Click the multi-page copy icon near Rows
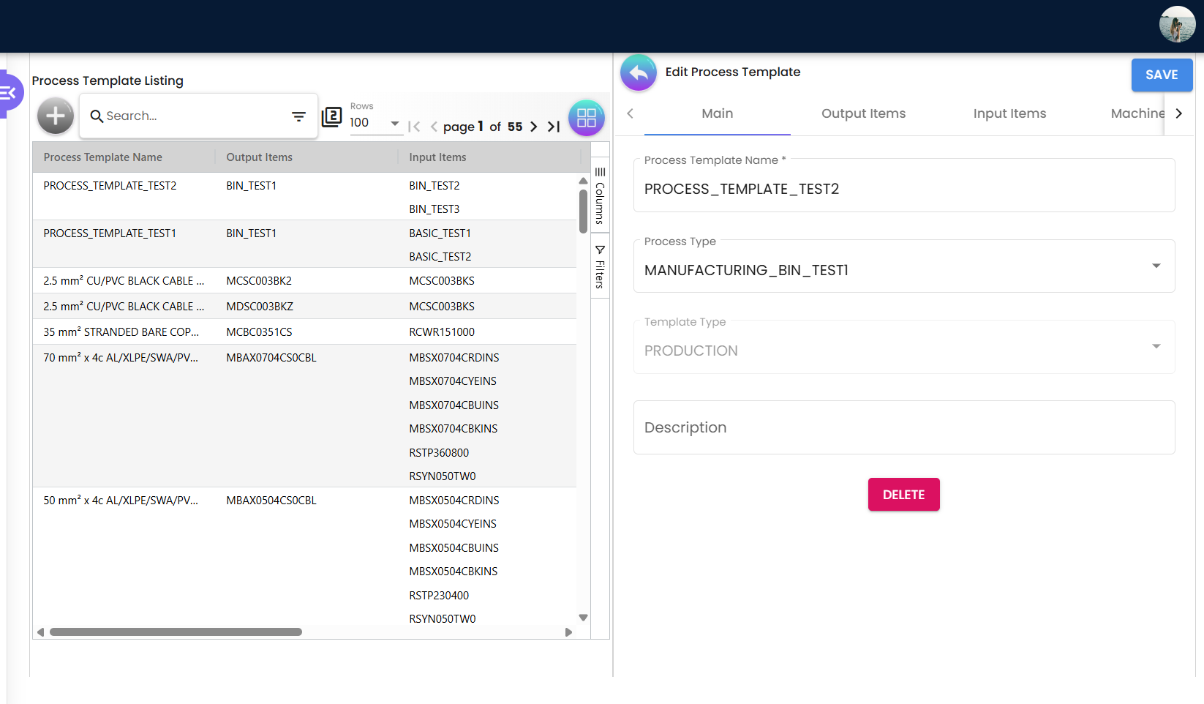Image resolution: width=1204 pixels, height=704 pixels. point(332,117)
